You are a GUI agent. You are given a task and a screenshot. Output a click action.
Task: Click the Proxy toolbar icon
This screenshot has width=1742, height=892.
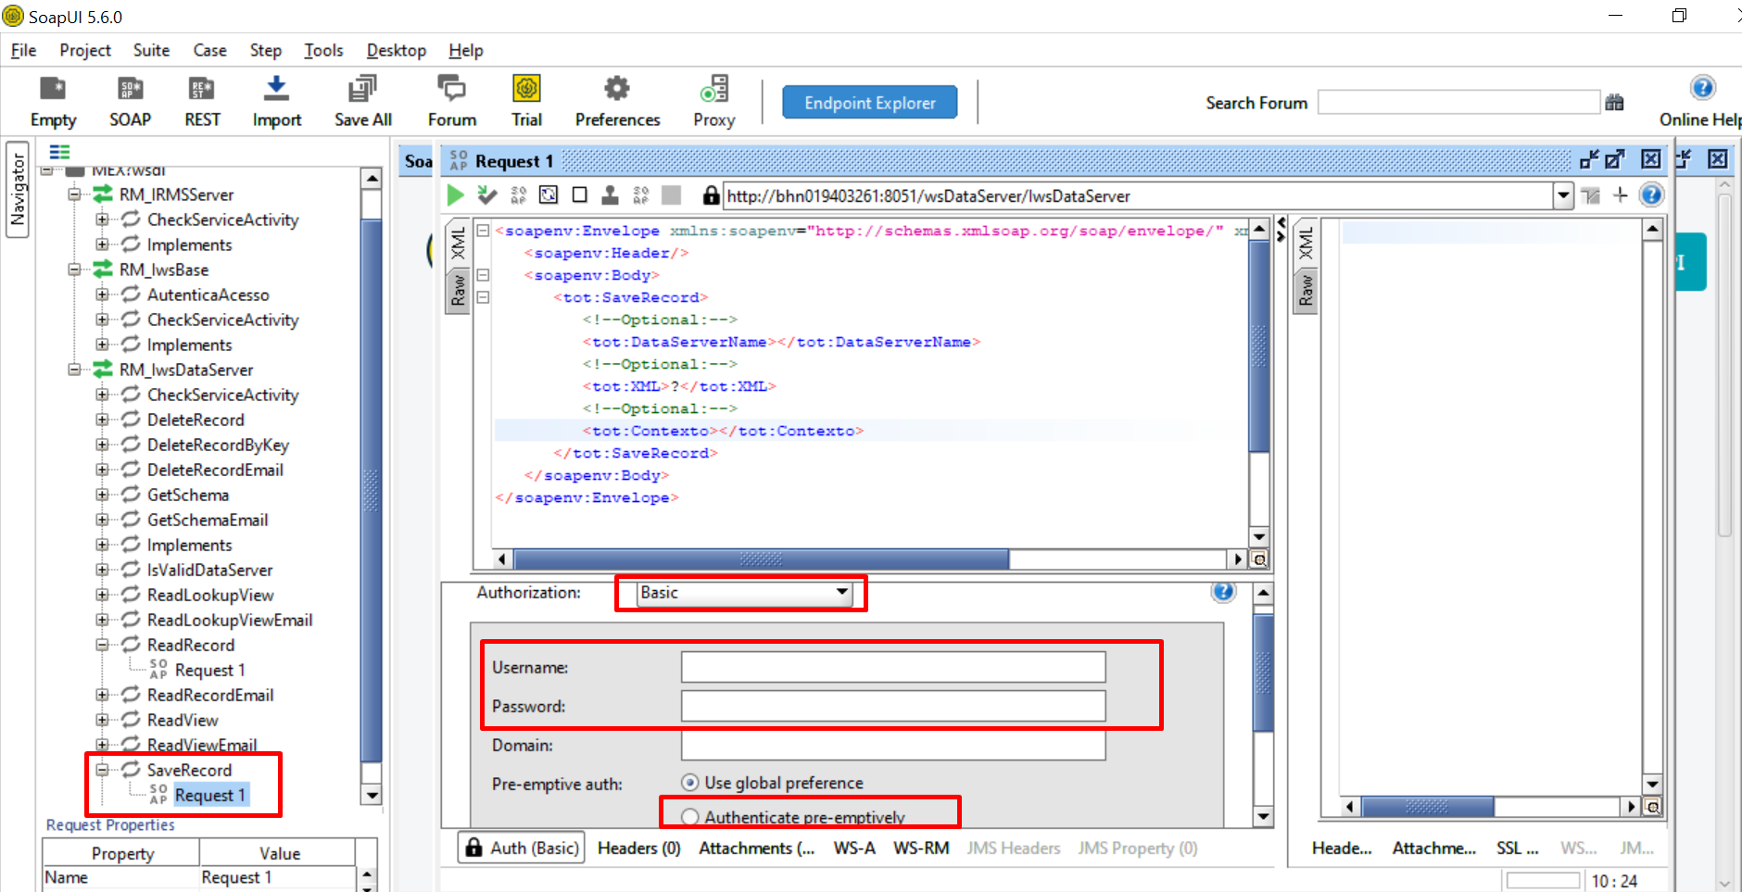click(x=714, y=101)
